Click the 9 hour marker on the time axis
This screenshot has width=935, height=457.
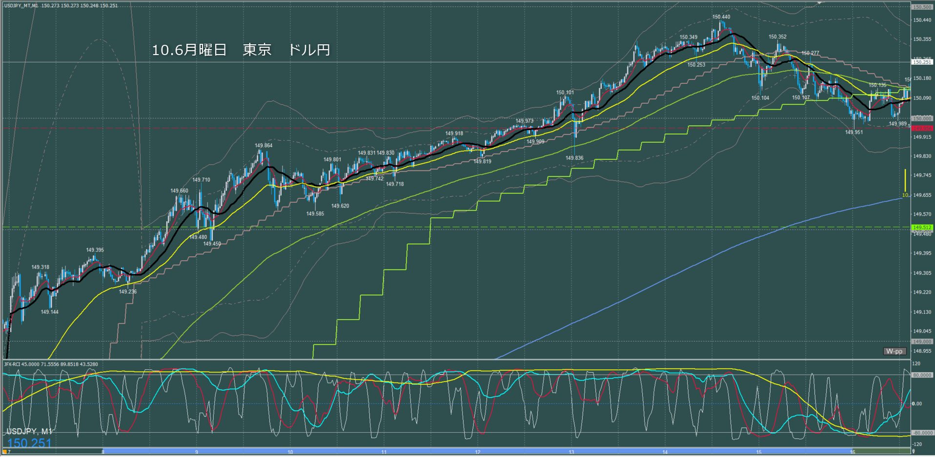coord(197,452)
